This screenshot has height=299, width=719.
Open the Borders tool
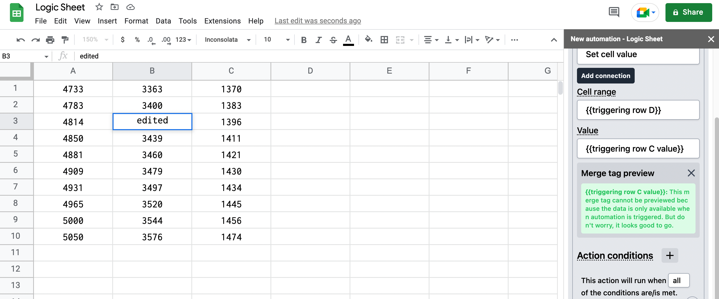click(384, 40)
